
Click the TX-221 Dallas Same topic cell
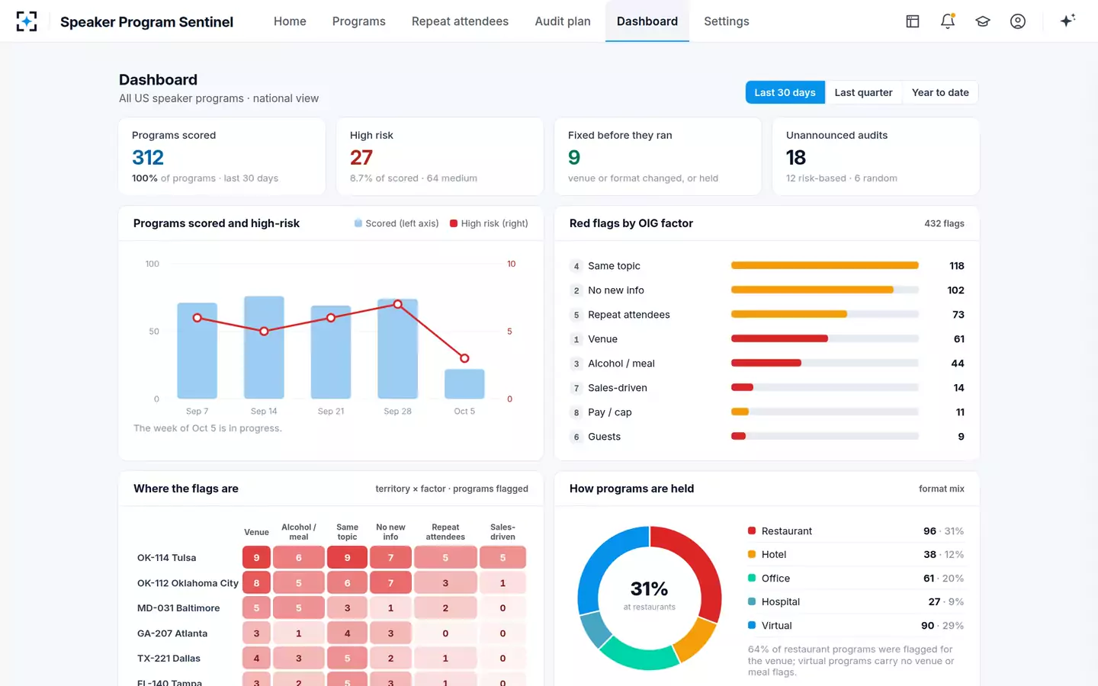(347, 659)
